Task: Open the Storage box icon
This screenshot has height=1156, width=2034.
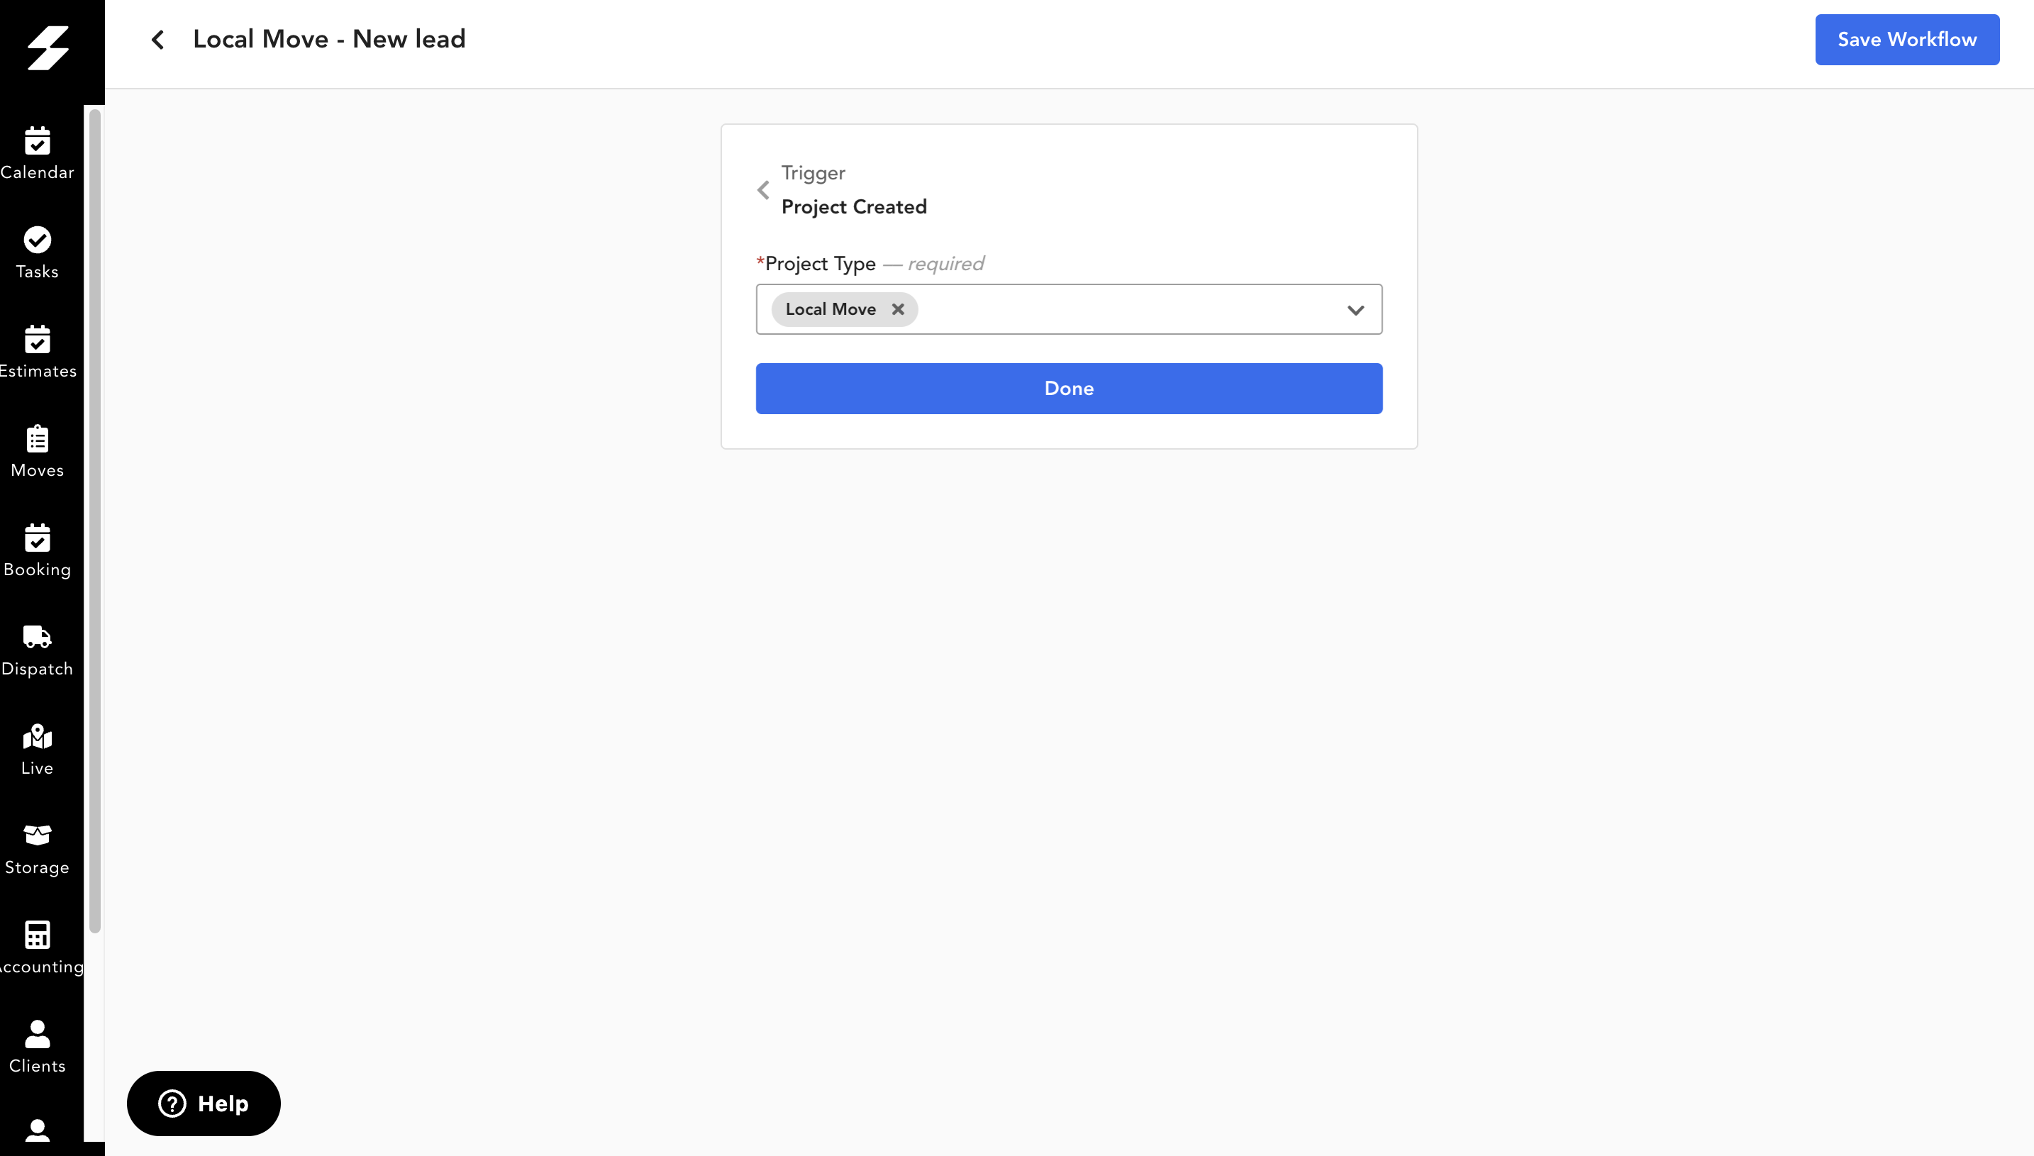Action: click(38, 835)
